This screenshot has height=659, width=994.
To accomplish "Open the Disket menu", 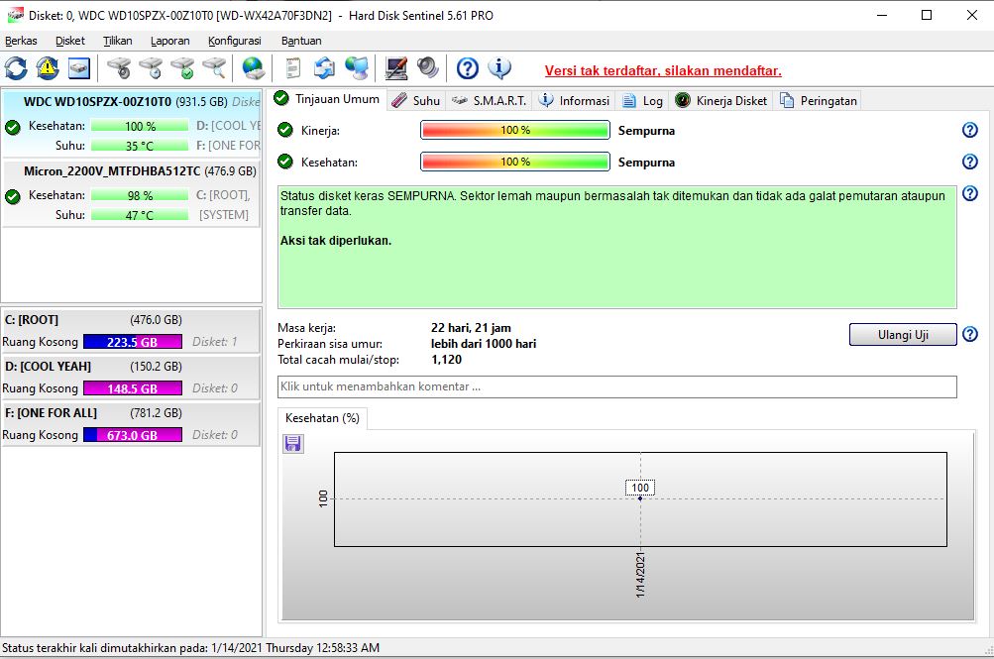I will [69, 41].
